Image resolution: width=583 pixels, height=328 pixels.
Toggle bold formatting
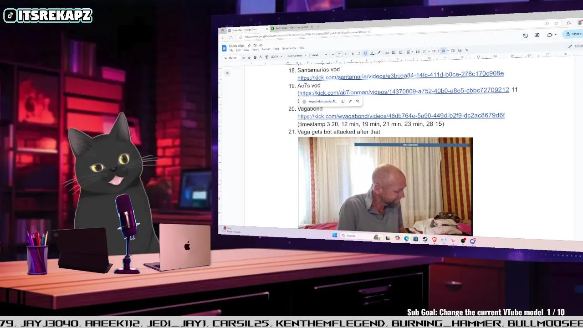353,54
